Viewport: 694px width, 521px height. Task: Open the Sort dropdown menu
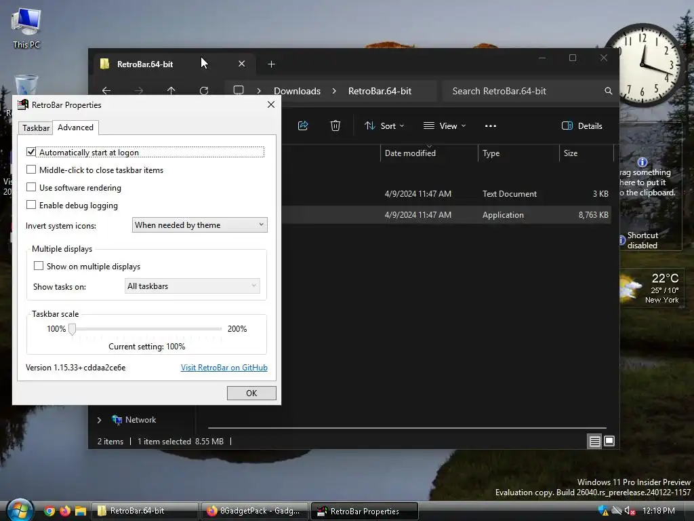click(x=384, y=126)
